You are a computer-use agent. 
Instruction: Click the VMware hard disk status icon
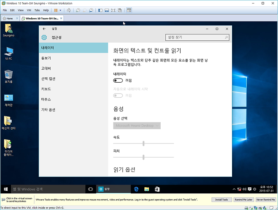click(x=246, y=208)
